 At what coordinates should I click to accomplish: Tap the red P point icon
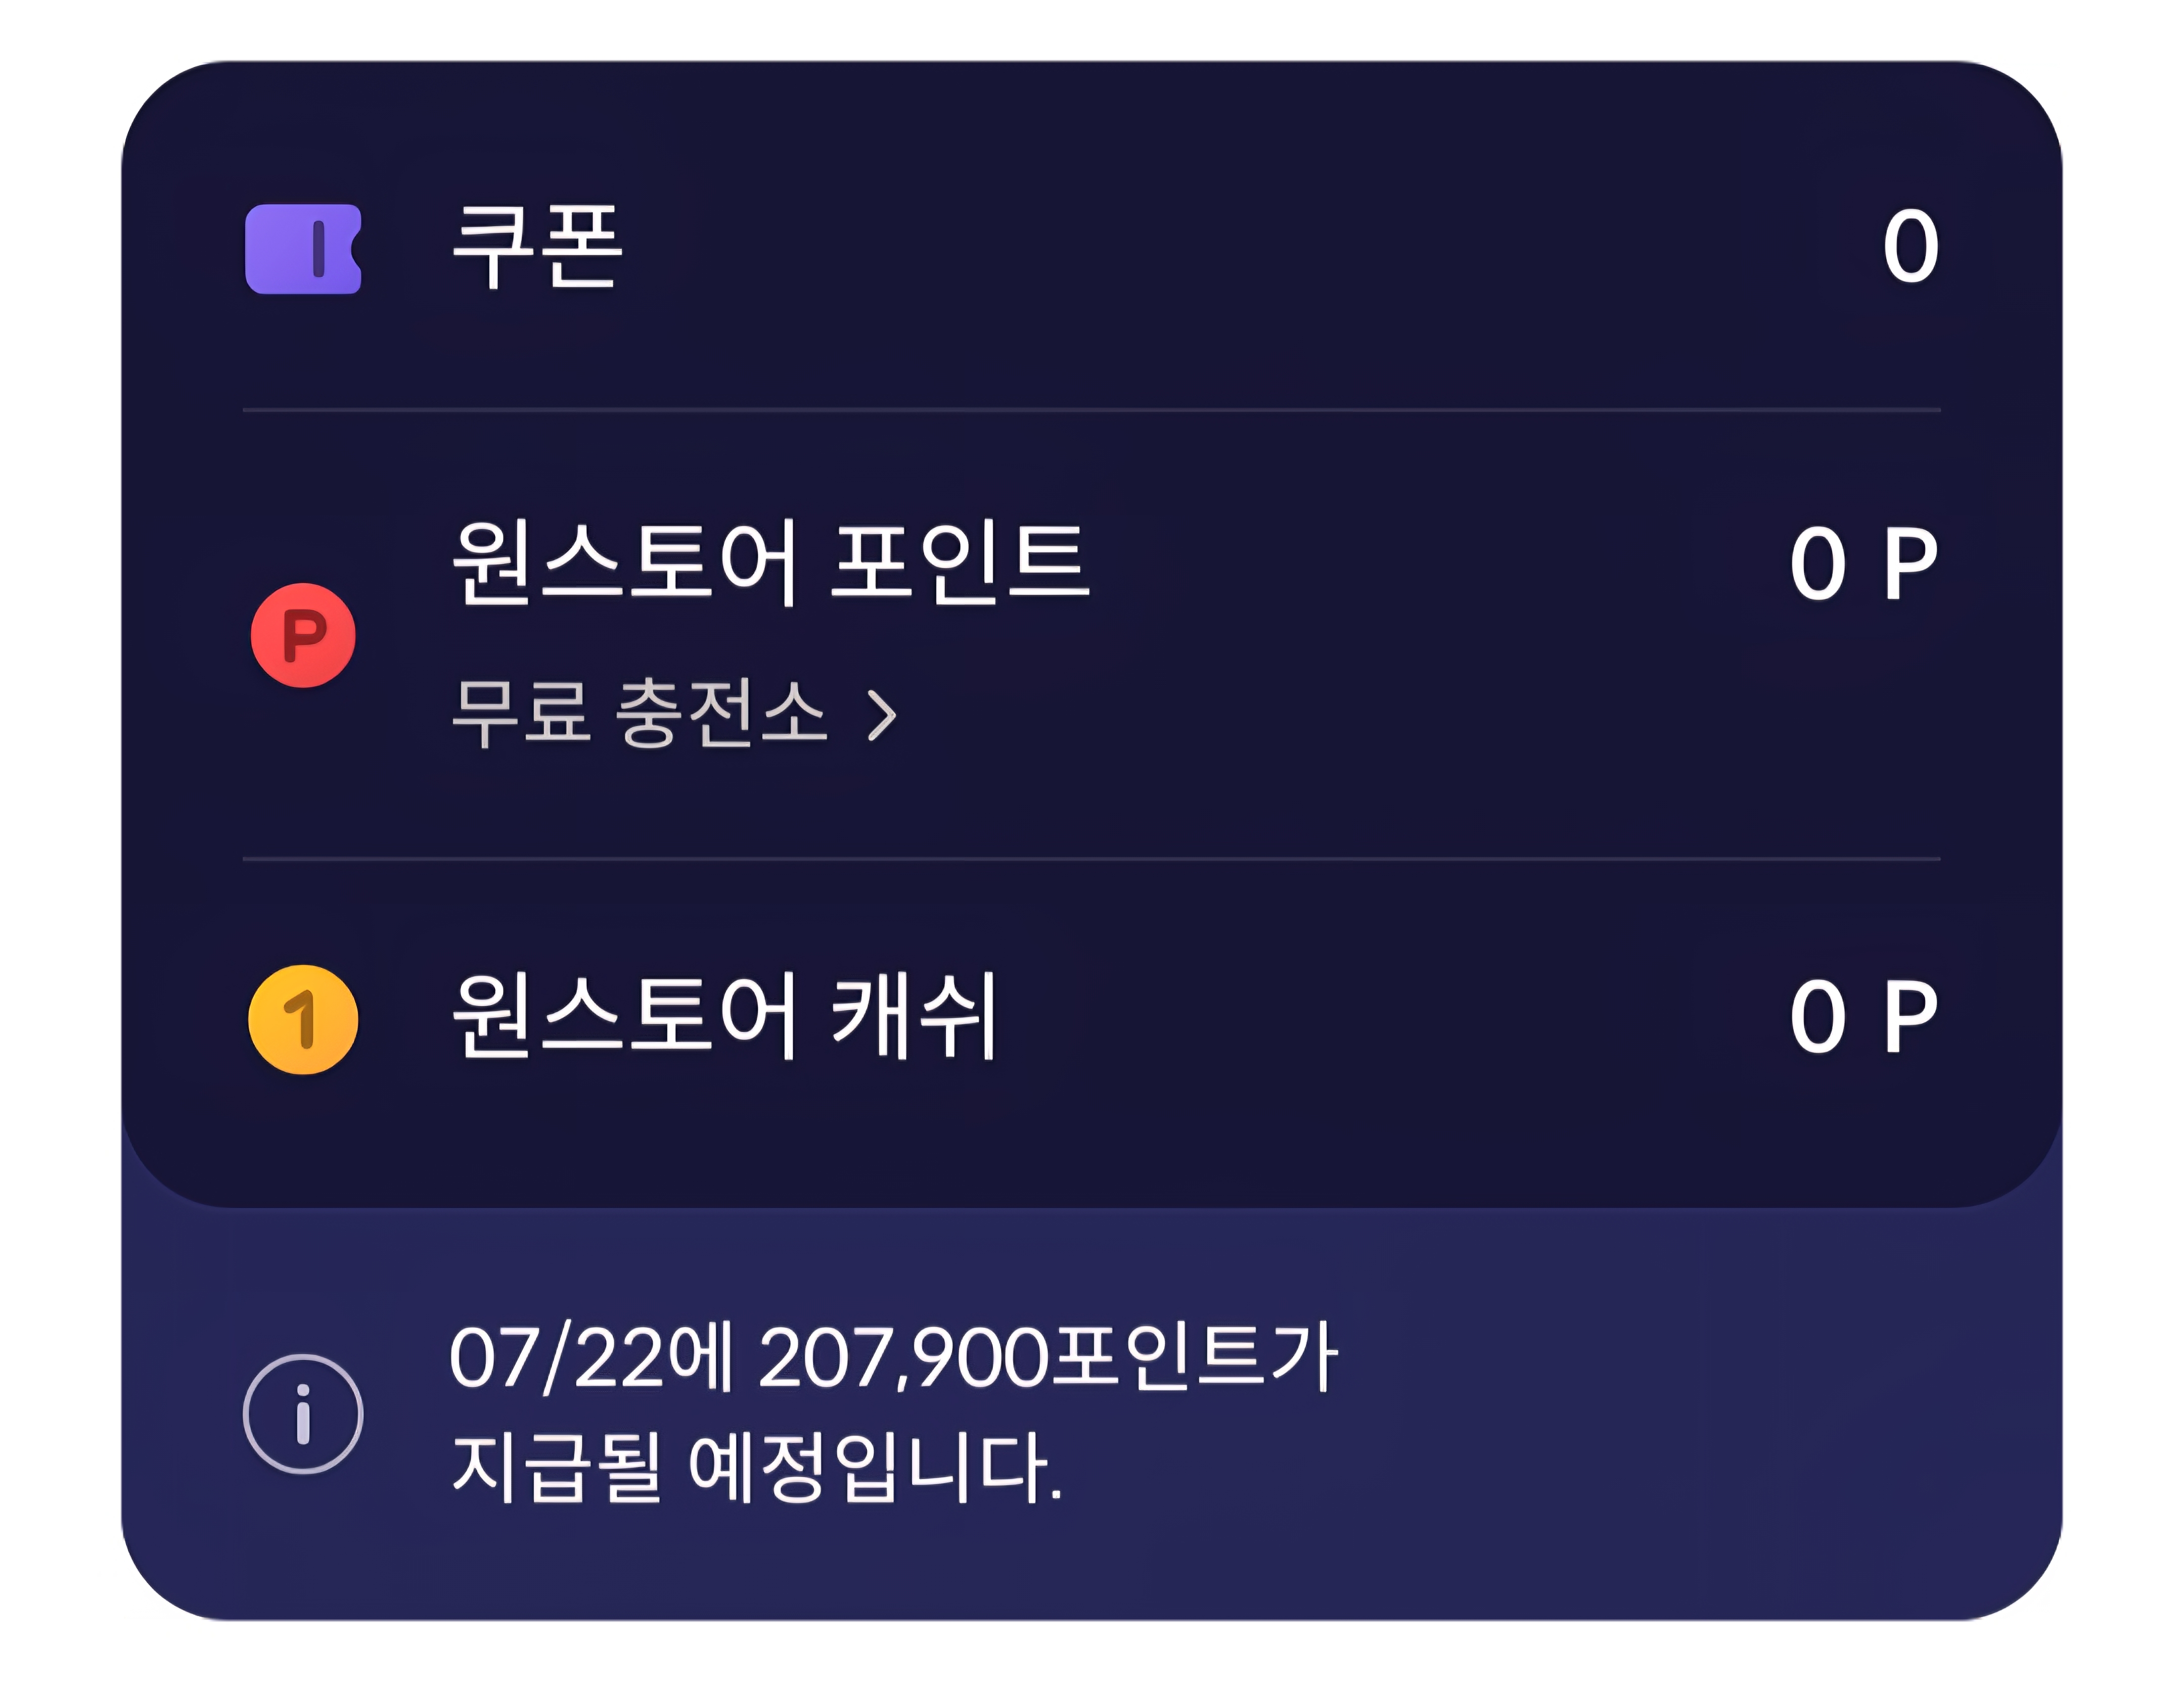(303, 636)
